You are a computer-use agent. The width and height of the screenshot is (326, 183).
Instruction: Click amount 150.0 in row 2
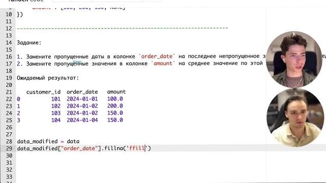point(115,113)
